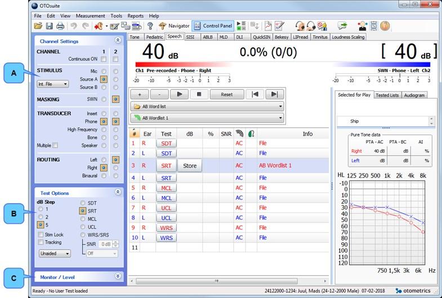Select Mic stimulus for channel 1

coord(104,72)
